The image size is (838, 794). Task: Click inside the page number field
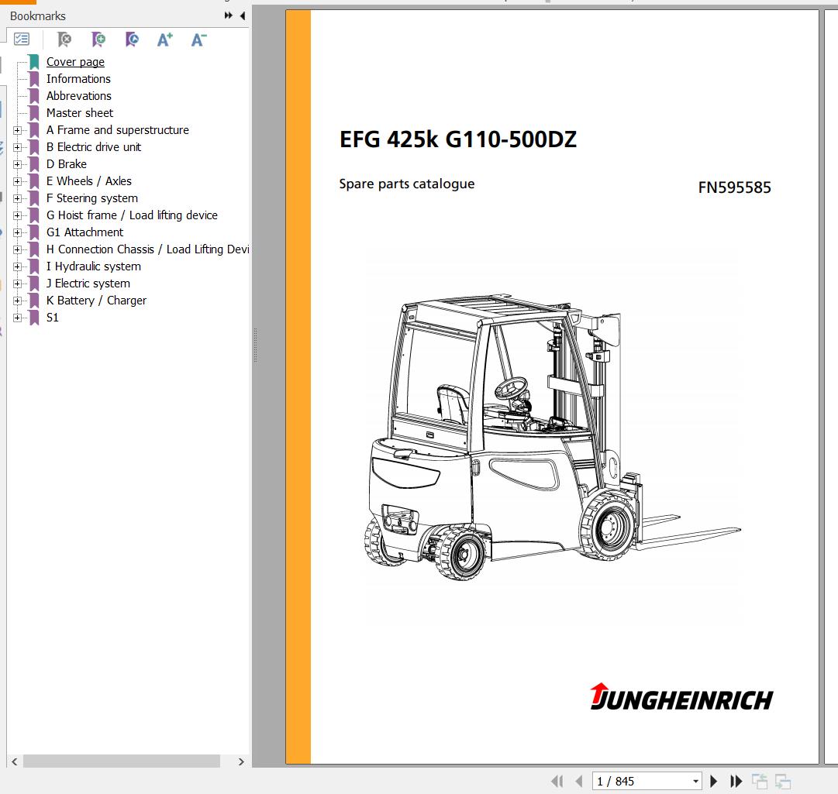pyautogui.click(x=636, y=781)
